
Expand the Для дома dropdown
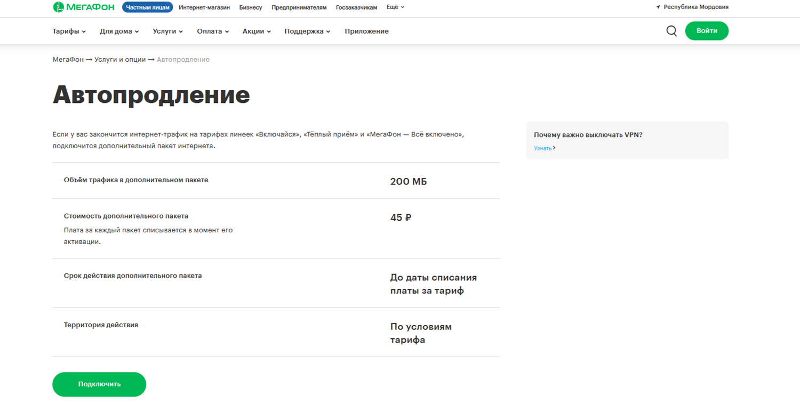click(x=119, y=31)
